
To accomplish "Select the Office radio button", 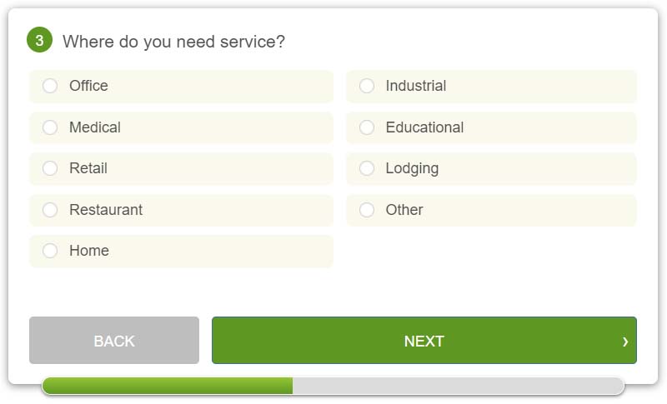I will point(50,86).
